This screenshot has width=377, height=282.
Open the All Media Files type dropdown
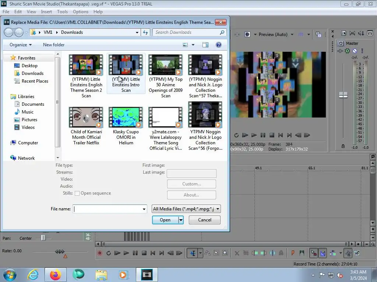(186, 209)
